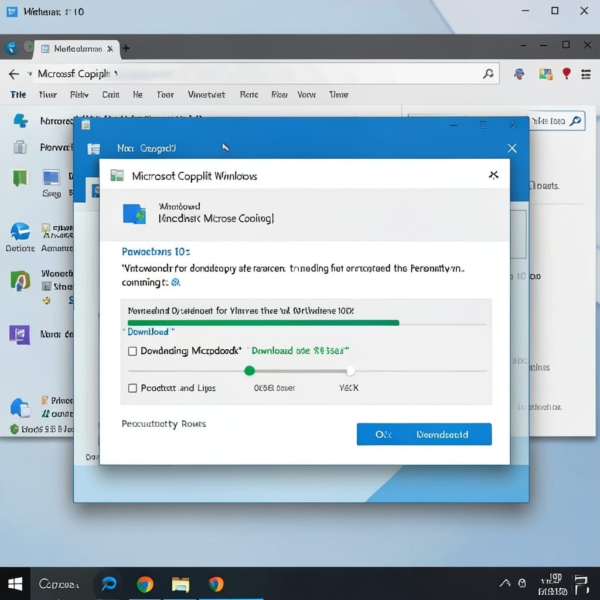Click the small blue link icon after conmingt
This screenshot has height=600, width=600.
point(176,282)
